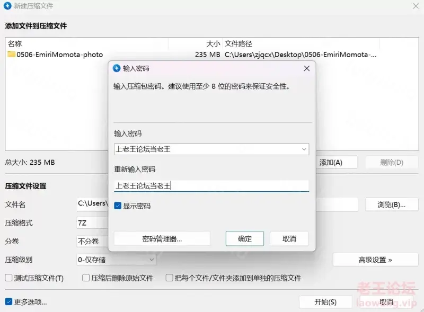Image resolution: width=424 pixels, height=312 pixels.
Task: Click the Bandizip logo in password dialog title
Action: pyautogui.click(x=117, y=68)
